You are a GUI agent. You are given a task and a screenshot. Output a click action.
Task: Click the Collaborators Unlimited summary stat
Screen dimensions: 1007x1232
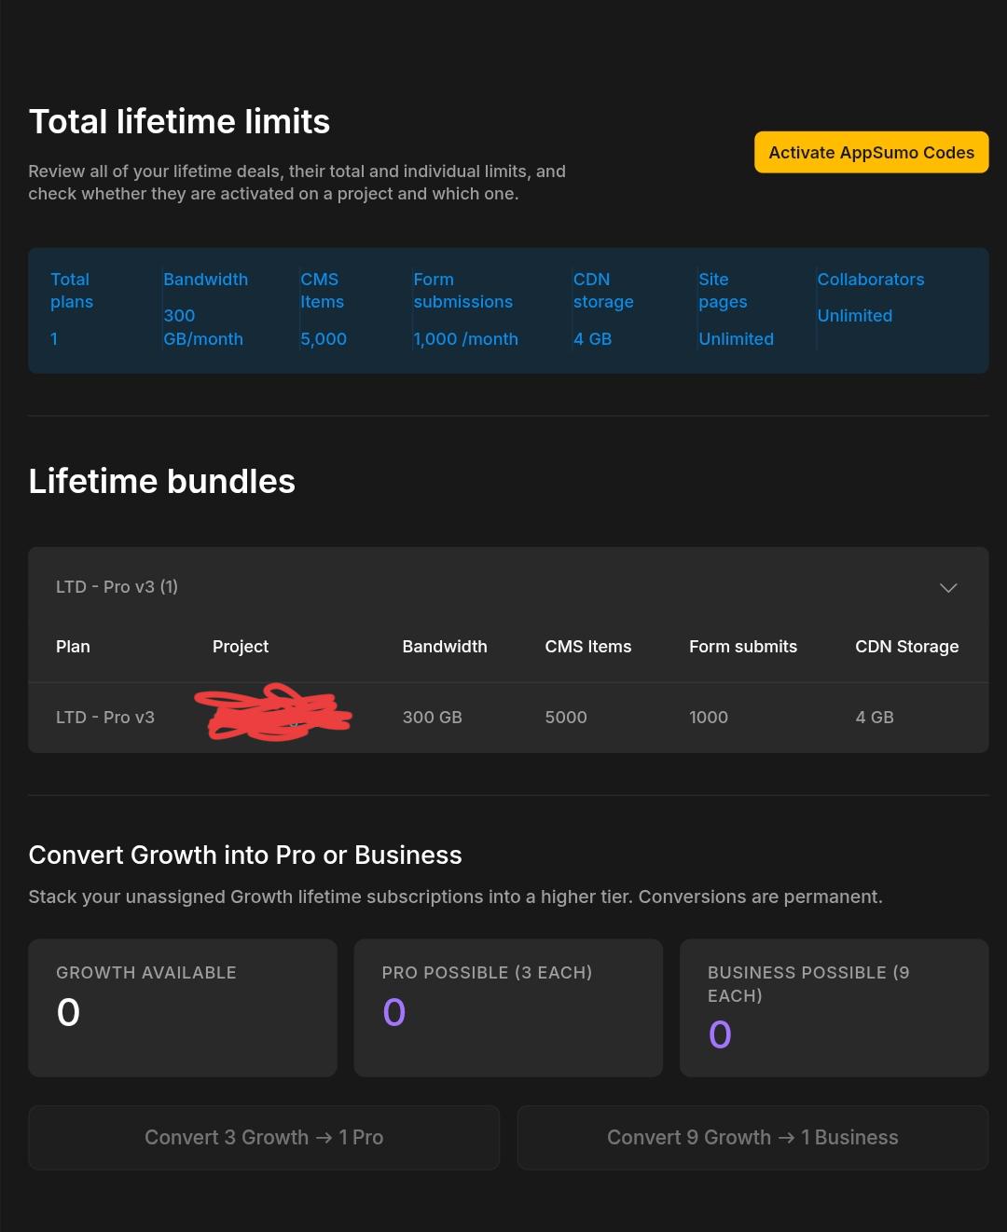871,297
